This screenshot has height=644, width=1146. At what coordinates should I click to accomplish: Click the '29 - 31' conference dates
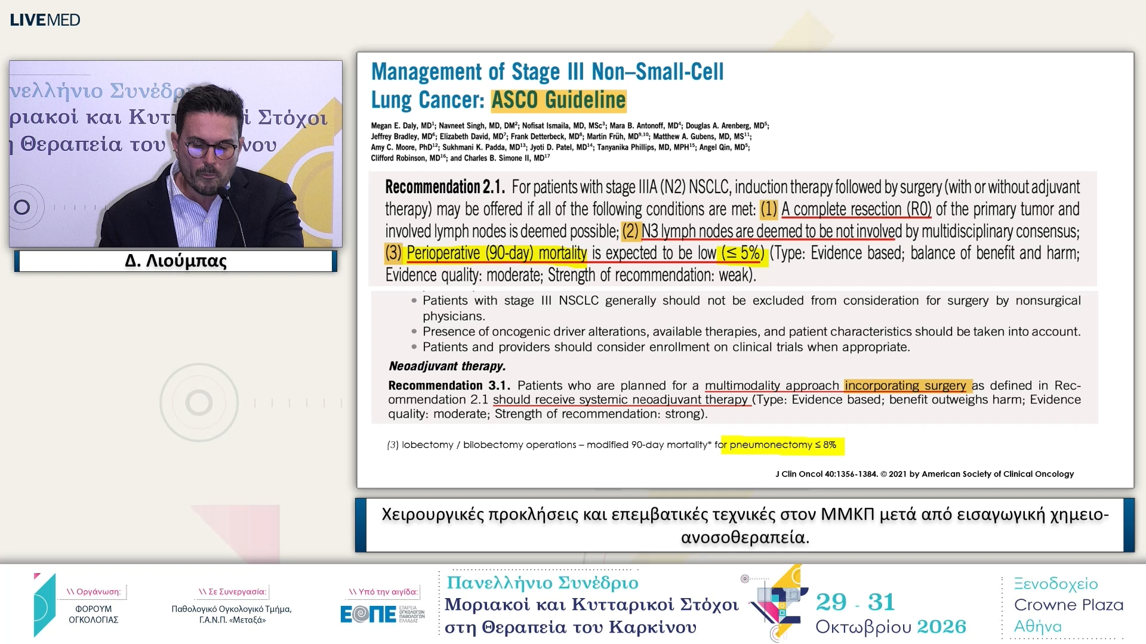click(x=855, y=602)
